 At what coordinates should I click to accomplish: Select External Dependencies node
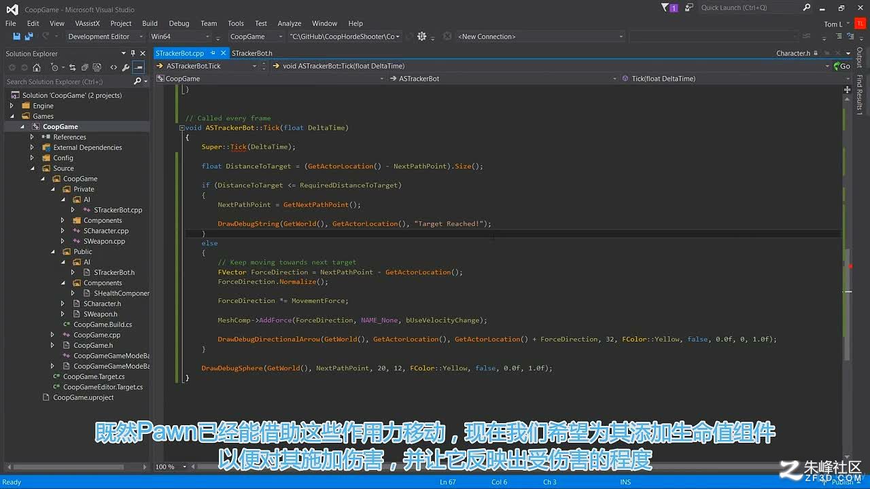pyautogui.click(x=88, y=147)
